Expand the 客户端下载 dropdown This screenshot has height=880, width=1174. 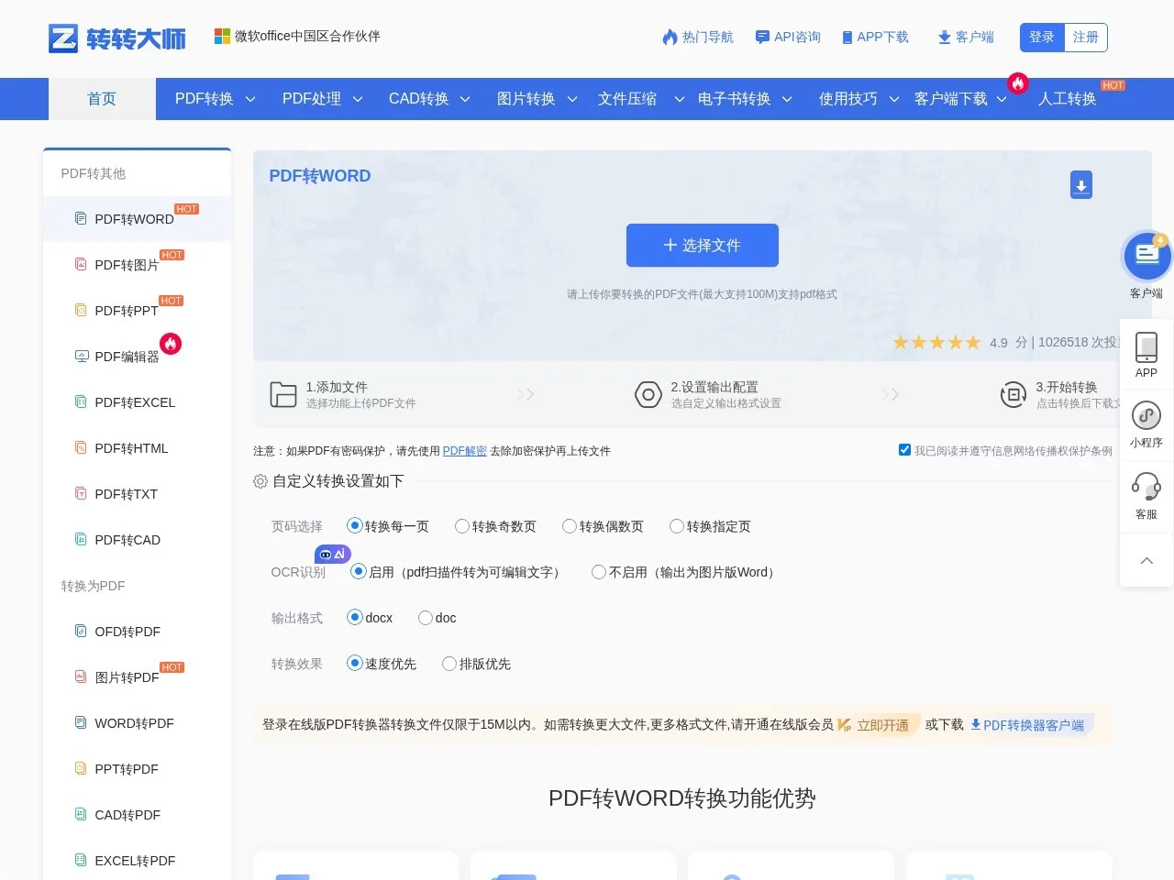pyautogui.click(x=951, y=99)
